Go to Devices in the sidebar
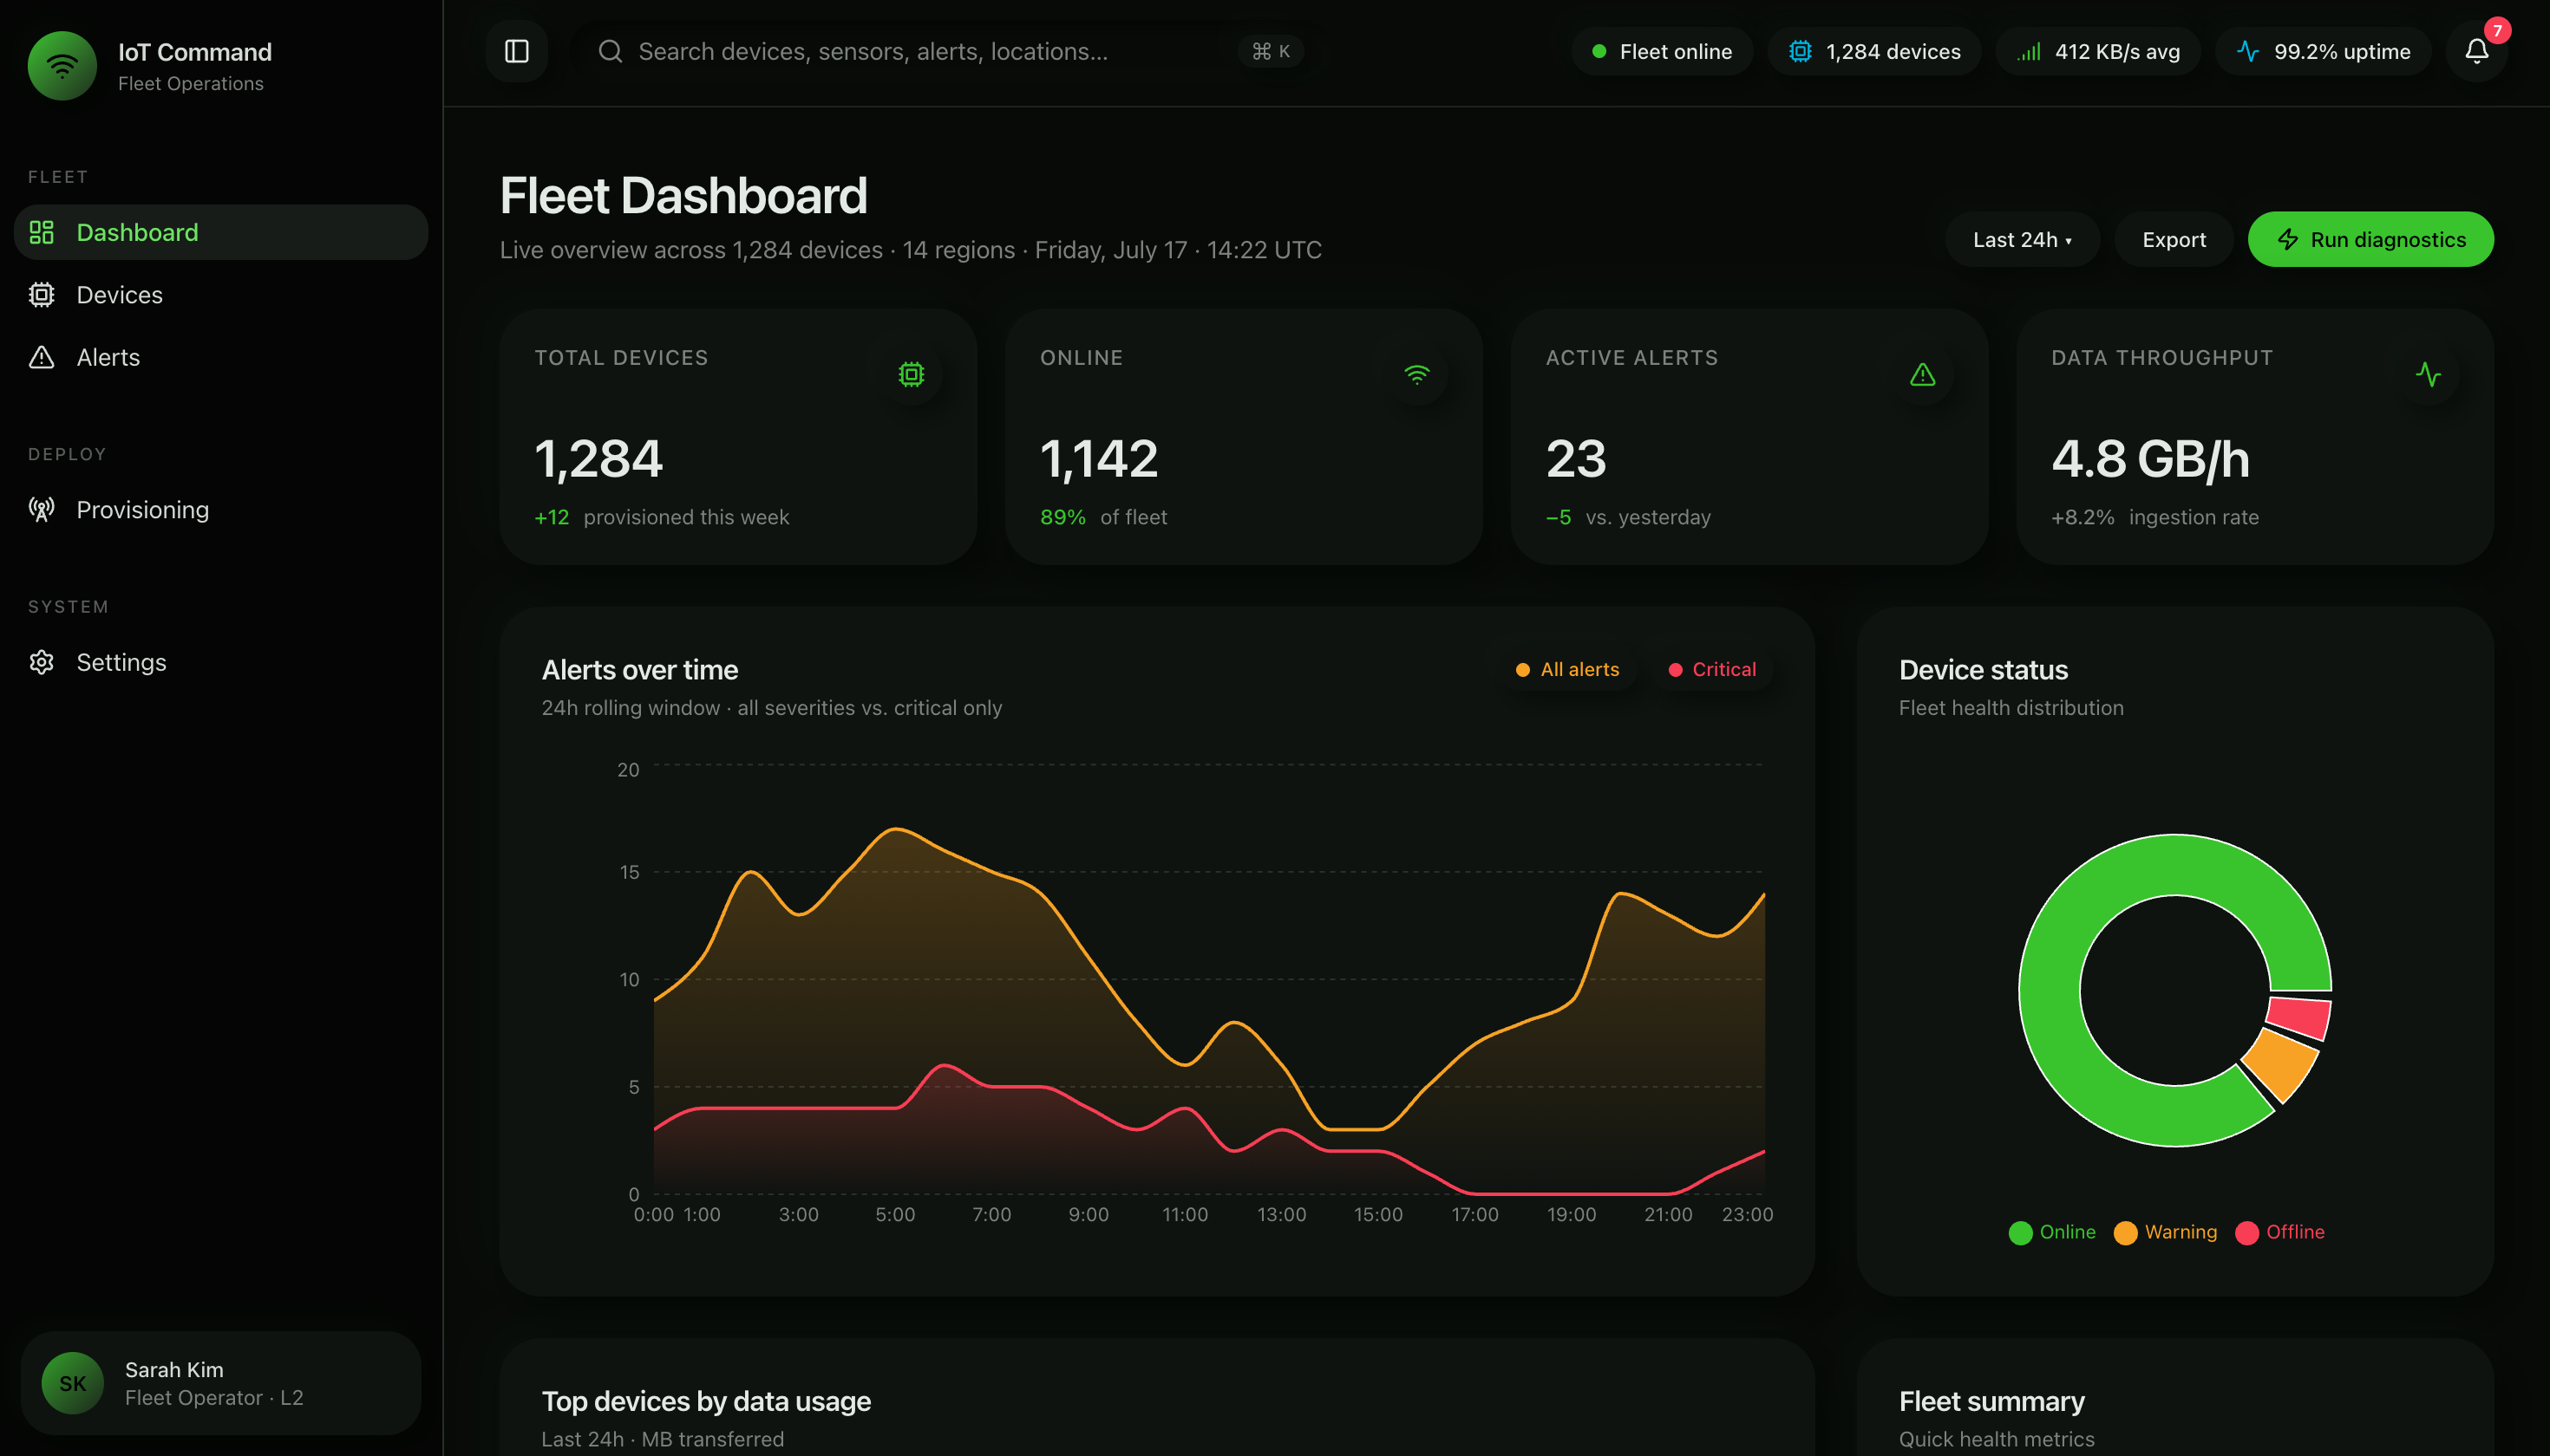The width and height of the screenshot is (2550, 1456). 221,295
